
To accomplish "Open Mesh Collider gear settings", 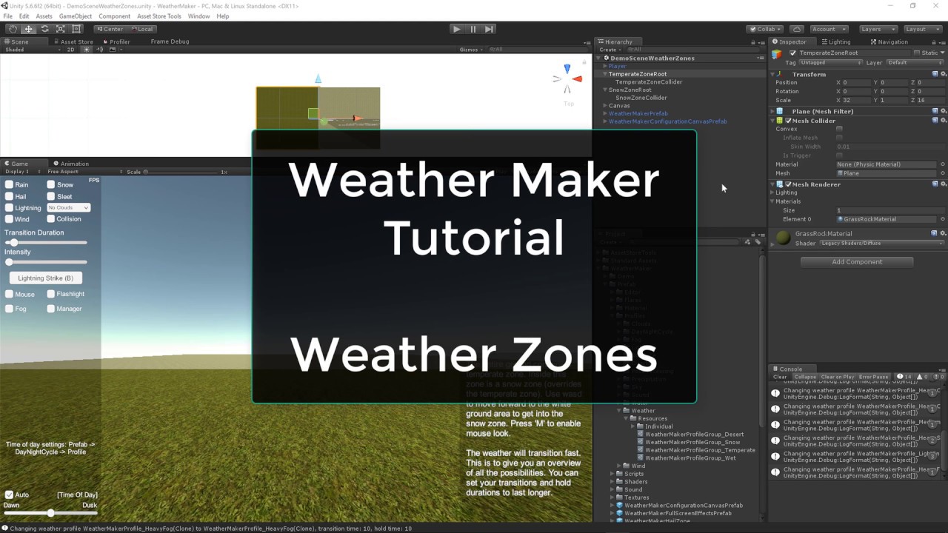I will (x=944, y=121).
